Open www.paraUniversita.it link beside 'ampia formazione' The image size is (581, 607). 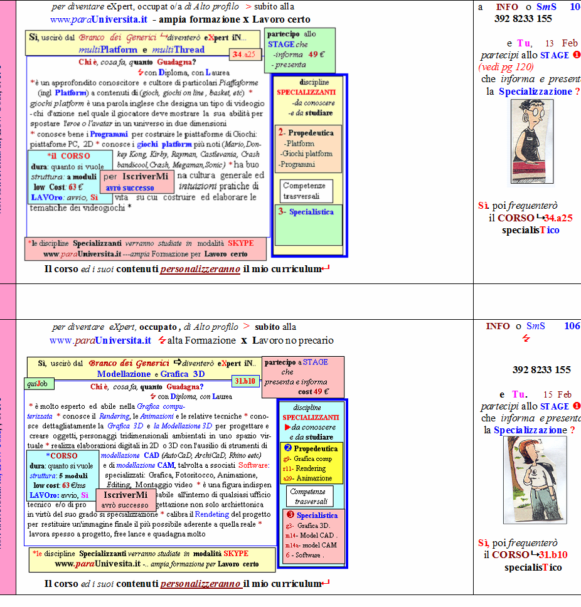(99, 19)
